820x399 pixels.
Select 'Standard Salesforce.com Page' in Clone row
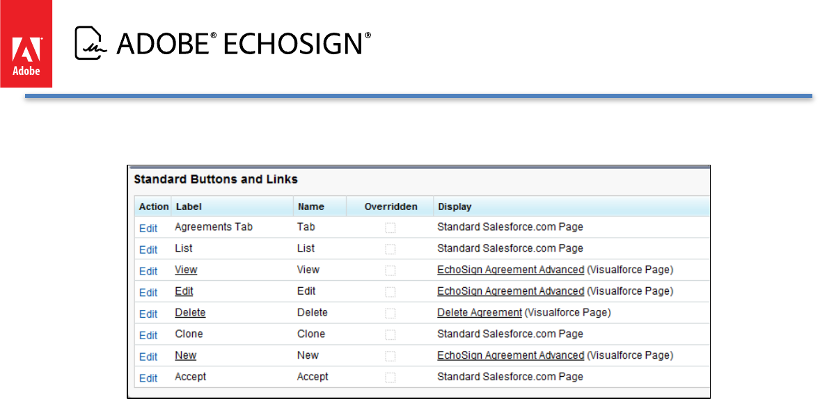point(510,334)
